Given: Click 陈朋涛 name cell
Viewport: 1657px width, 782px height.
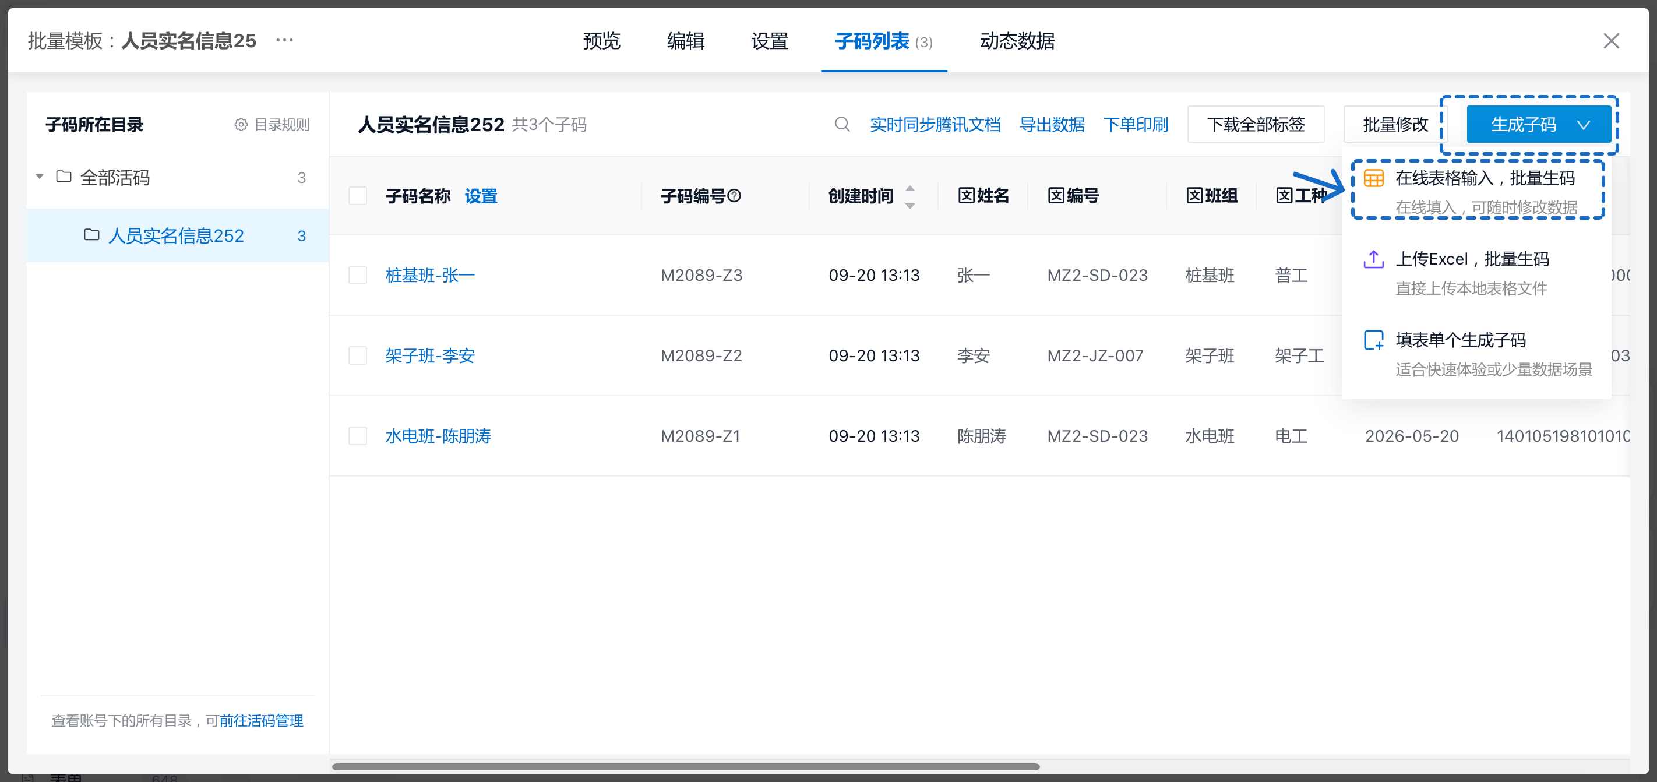Looking at the screenshot, I should (x=982, y=436).
